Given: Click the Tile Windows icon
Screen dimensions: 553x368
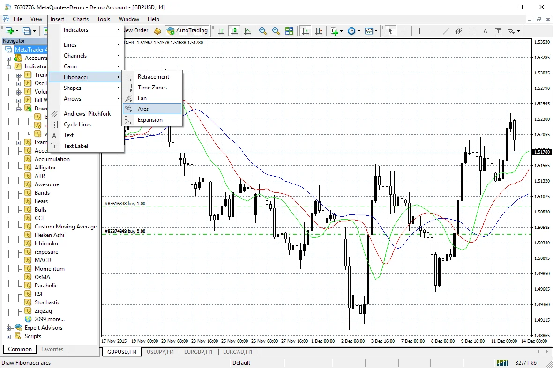Looking at the screenshot, I should pyautogui.click(x=290, y=30).
